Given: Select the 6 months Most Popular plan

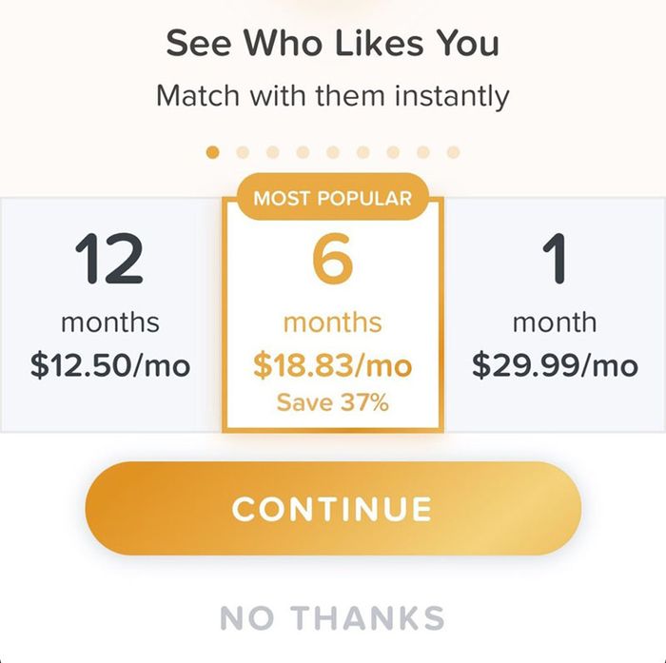Looking at the screenshot, I should (x=333, y=314).
